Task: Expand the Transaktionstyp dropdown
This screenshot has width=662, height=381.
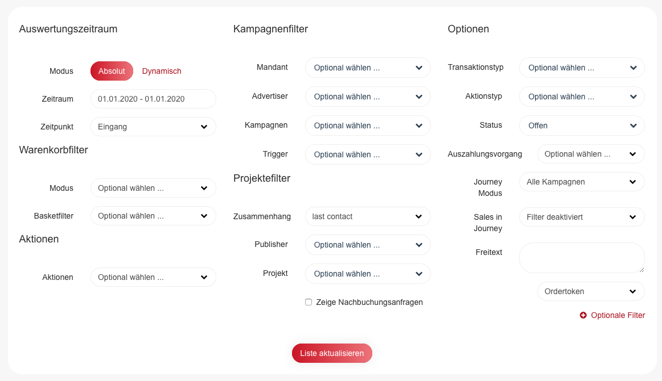Action: [582, 68]
